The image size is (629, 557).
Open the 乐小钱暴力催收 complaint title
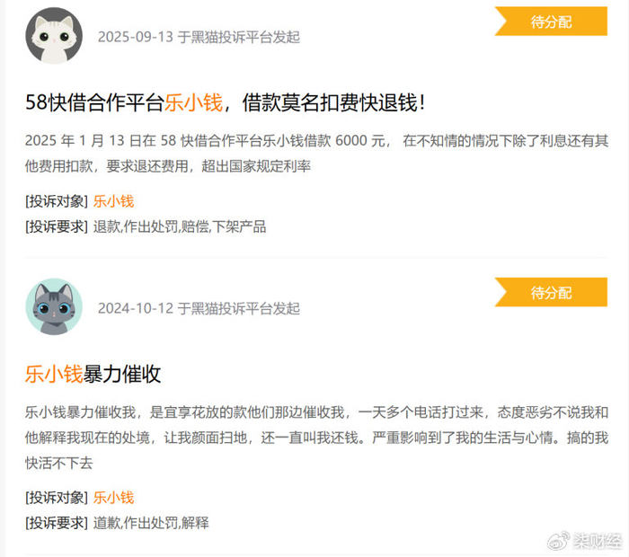(x=93, y=374)
